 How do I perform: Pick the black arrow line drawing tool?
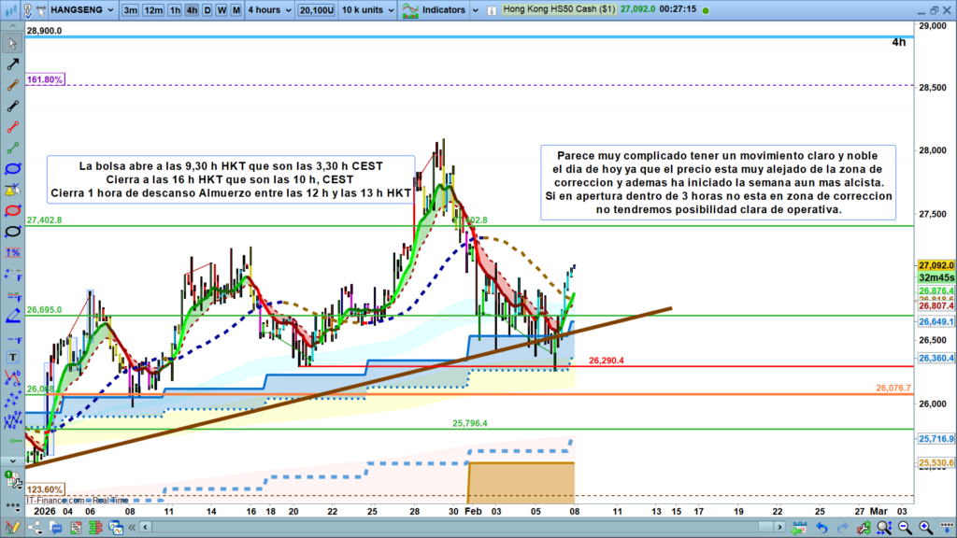coord(13,65)
